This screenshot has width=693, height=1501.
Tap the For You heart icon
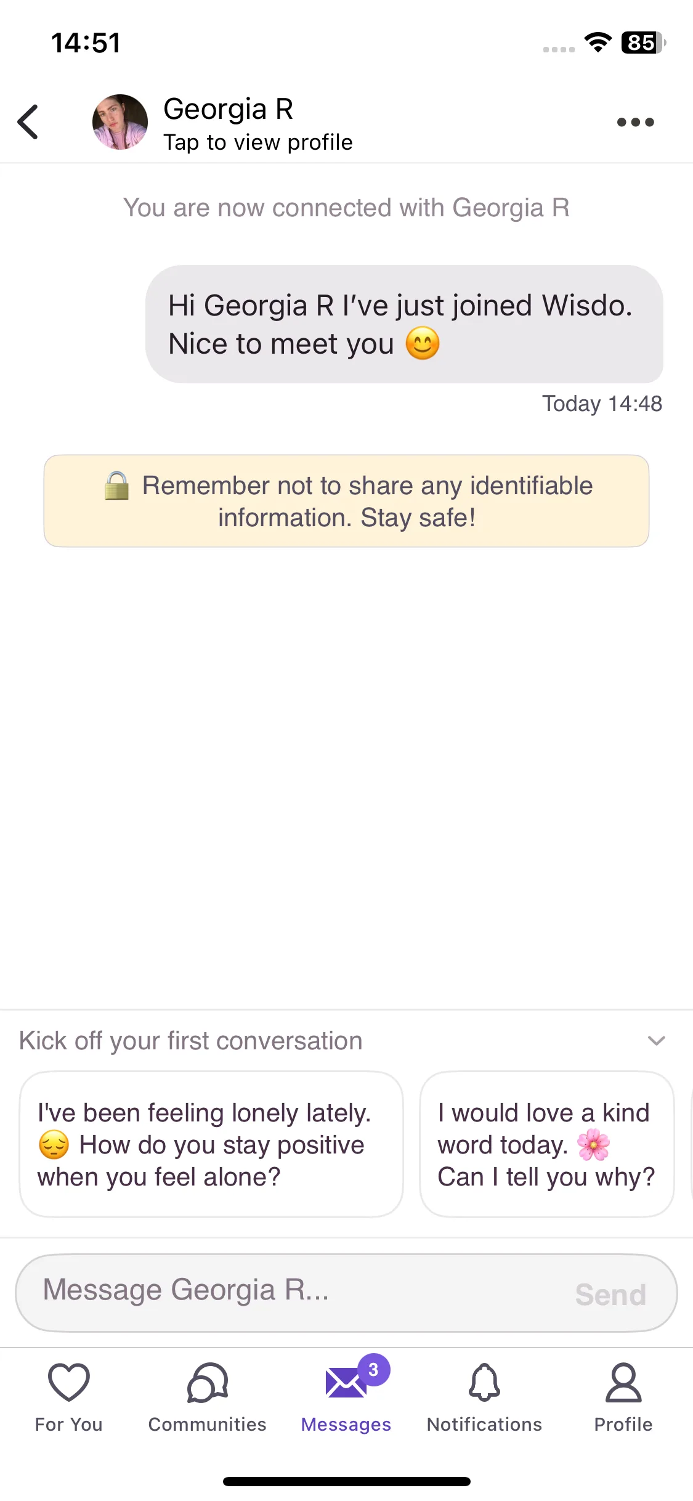[x=69, y=1382]
